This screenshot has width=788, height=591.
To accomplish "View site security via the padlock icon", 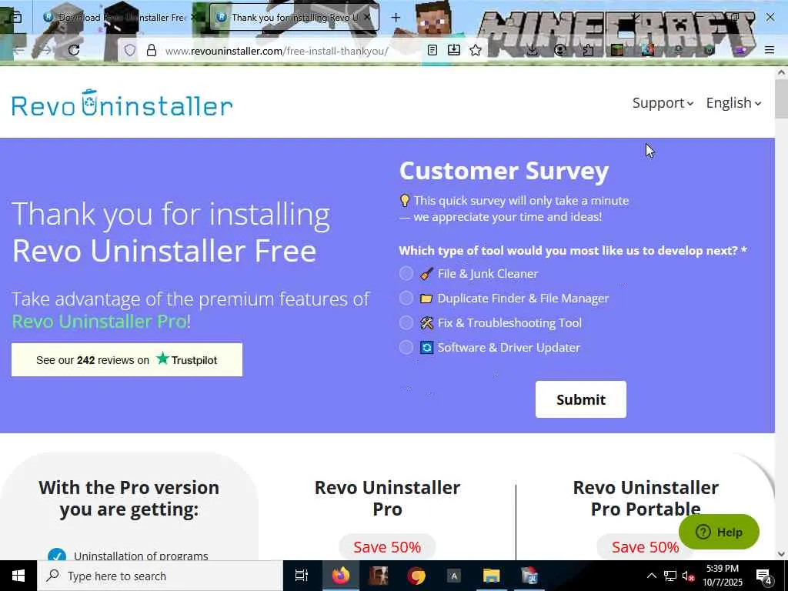I will click(152, 50).
